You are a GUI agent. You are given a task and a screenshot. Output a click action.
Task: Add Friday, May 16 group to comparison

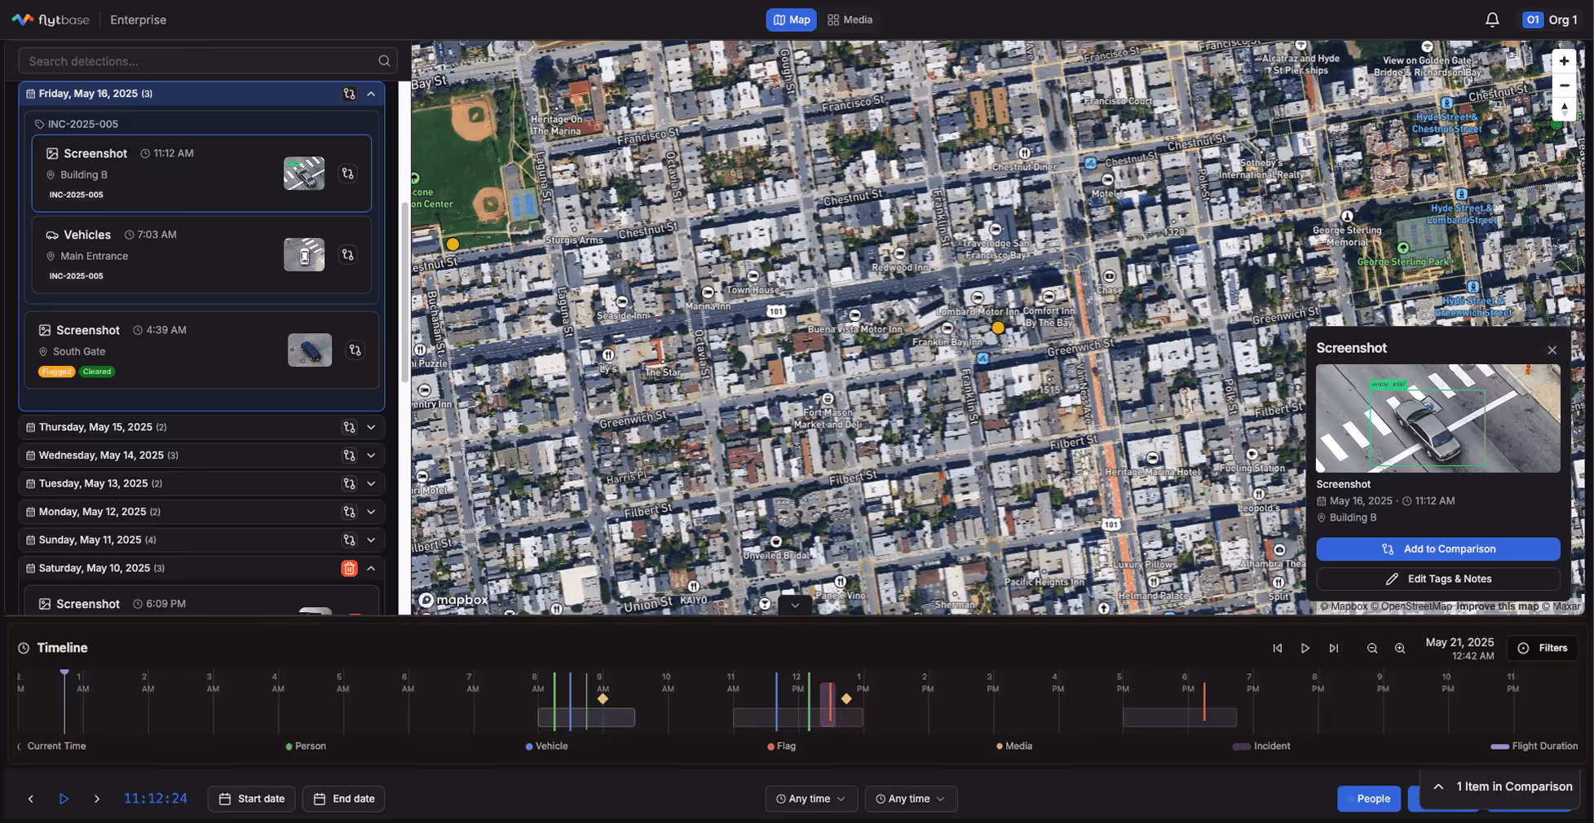pyautogui.click(x=349, y=94)
